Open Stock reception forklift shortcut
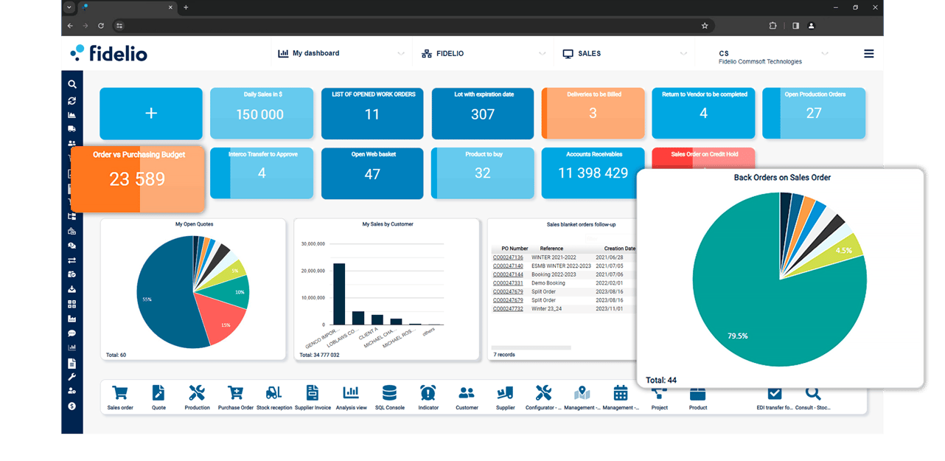The height and width of the screenshot is (461, 945). coord(274,398)
